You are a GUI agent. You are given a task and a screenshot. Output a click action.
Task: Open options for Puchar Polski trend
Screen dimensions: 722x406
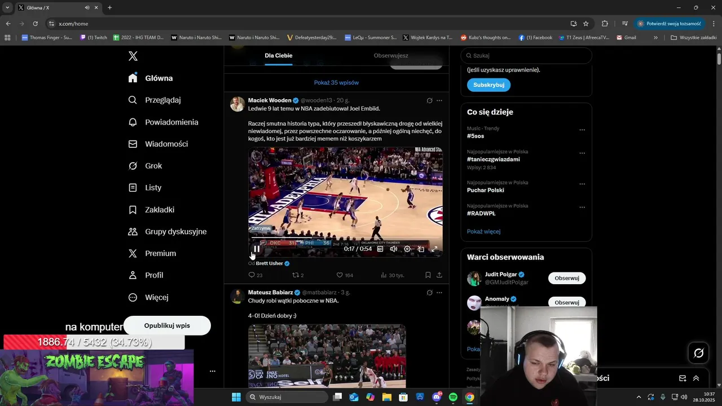click(x=582, y=184)
